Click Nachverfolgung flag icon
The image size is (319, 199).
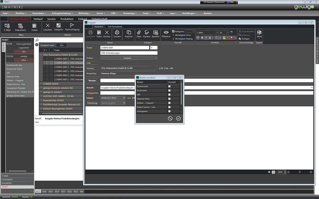[72, 25]
